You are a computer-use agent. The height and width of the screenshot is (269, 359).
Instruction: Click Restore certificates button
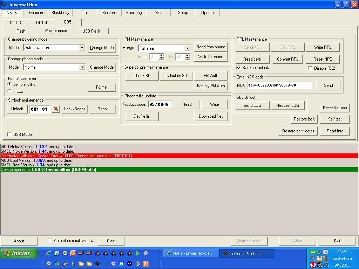[x=298, y=131]
